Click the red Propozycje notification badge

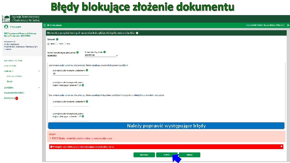pyautogui.click(x=17, y=98)
